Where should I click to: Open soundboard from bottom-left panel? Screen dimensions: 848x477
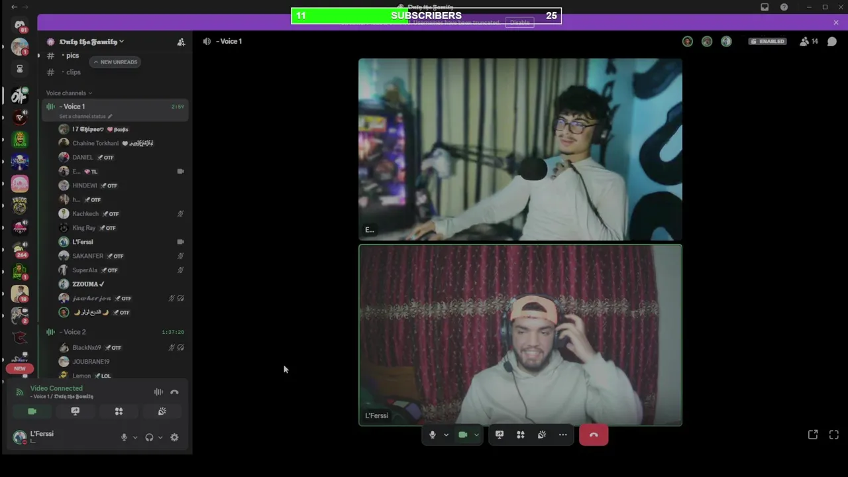[162, 411]
